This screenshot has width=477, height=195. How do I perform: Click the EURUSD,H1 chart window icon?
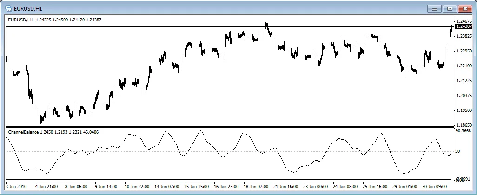pyautogui.click(x=8, y=8)
